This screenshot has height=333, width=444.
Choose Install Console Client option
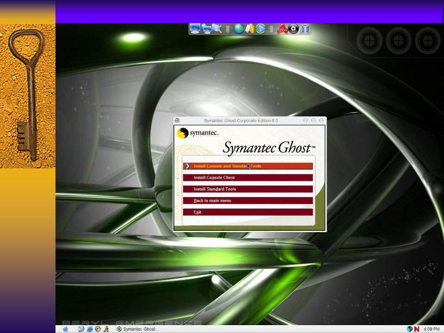click(x=248, y=178)
